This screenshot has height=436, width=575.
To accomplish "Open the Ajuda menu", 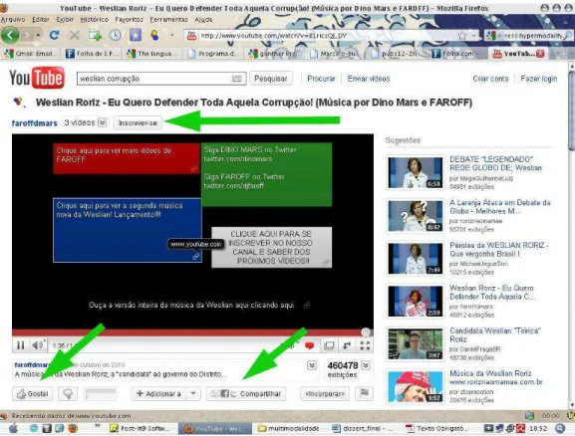I will 203,20.
